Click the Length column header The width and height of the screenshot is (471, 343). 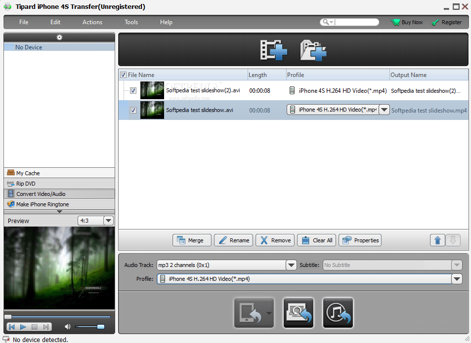click(x=267, y=75)
